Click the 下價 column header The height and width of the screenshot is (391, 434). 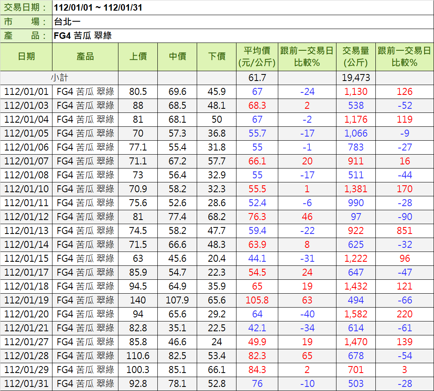pyautogui.click(x=217, y=57)
